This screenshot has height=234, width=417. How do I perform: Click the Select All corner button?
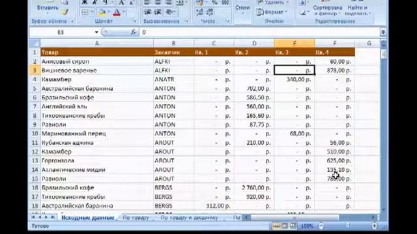(x=35, y=43)
